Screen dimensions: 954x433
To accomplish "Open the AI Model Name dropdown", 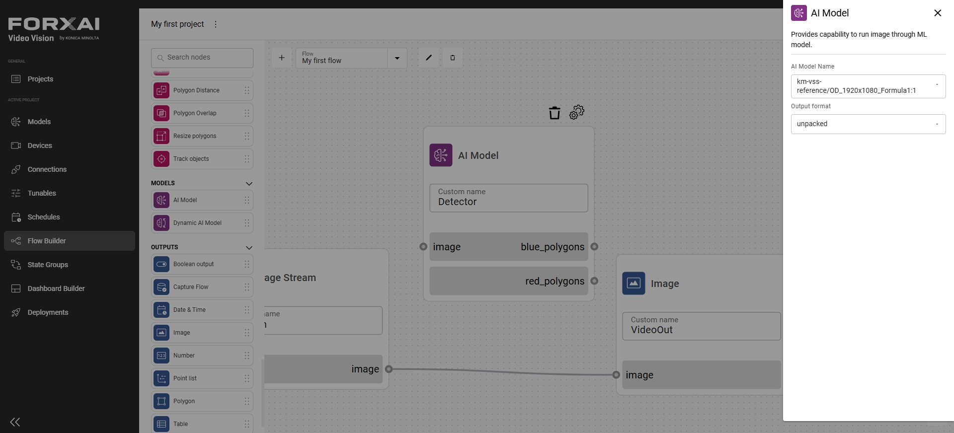I will (x=868, y=86).
